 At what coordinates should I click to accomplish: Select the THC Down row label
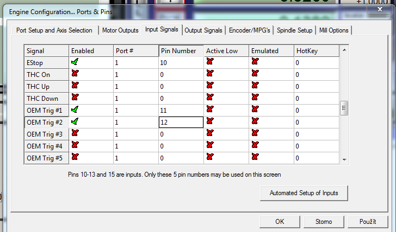(46, 99)
